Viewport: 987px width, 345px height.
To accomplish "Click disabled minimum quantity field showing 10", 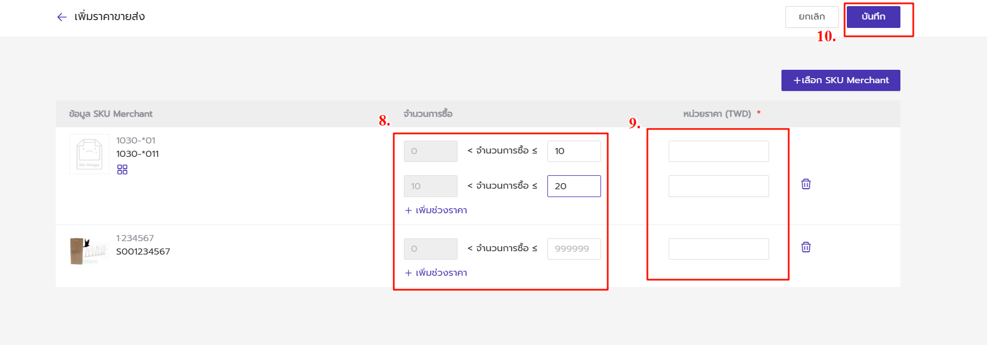I will click(430, 186).
